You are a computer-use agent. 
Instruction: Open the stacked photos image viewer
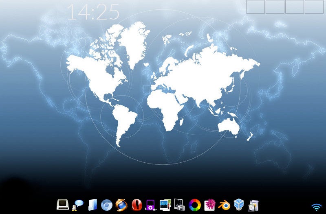165,205
